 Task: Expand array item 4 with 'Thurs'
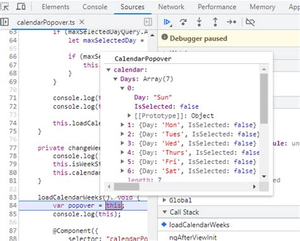coord(122,152)
